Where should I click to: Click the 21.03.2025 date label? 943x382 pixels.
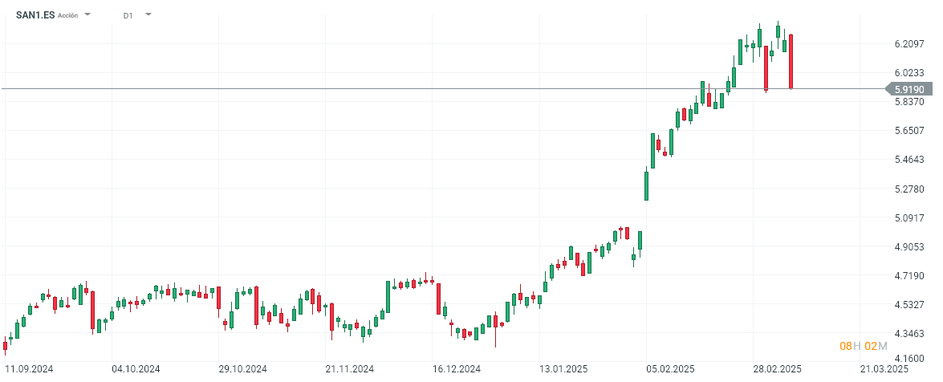click(884, 369)
